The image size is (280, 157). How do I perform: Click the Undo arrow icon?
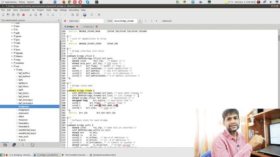pyautogui.click(x=60, y=15)
